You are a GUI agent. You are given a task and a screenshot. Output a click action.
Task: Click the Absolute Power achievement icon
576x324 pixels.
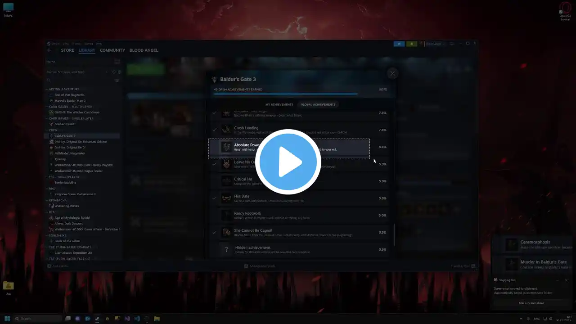pos(226,147)
